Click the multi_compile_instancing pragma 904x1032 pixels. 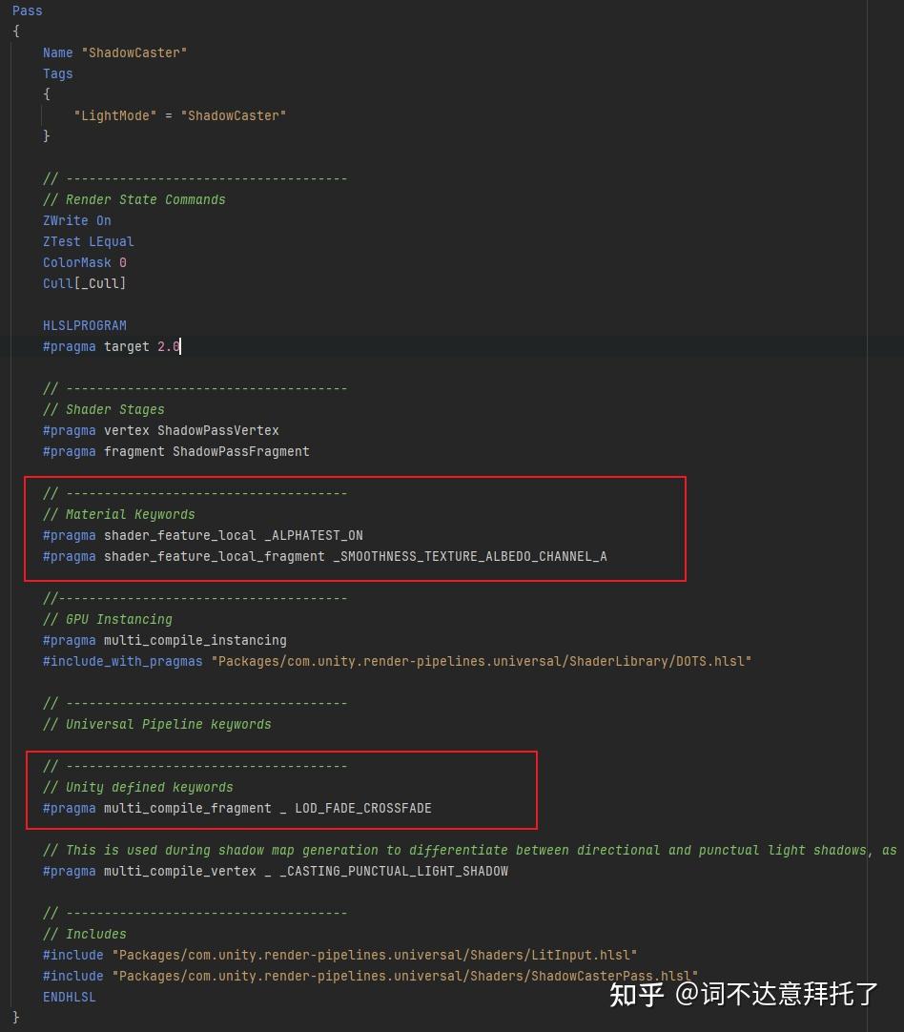click(x=195, y=640)
